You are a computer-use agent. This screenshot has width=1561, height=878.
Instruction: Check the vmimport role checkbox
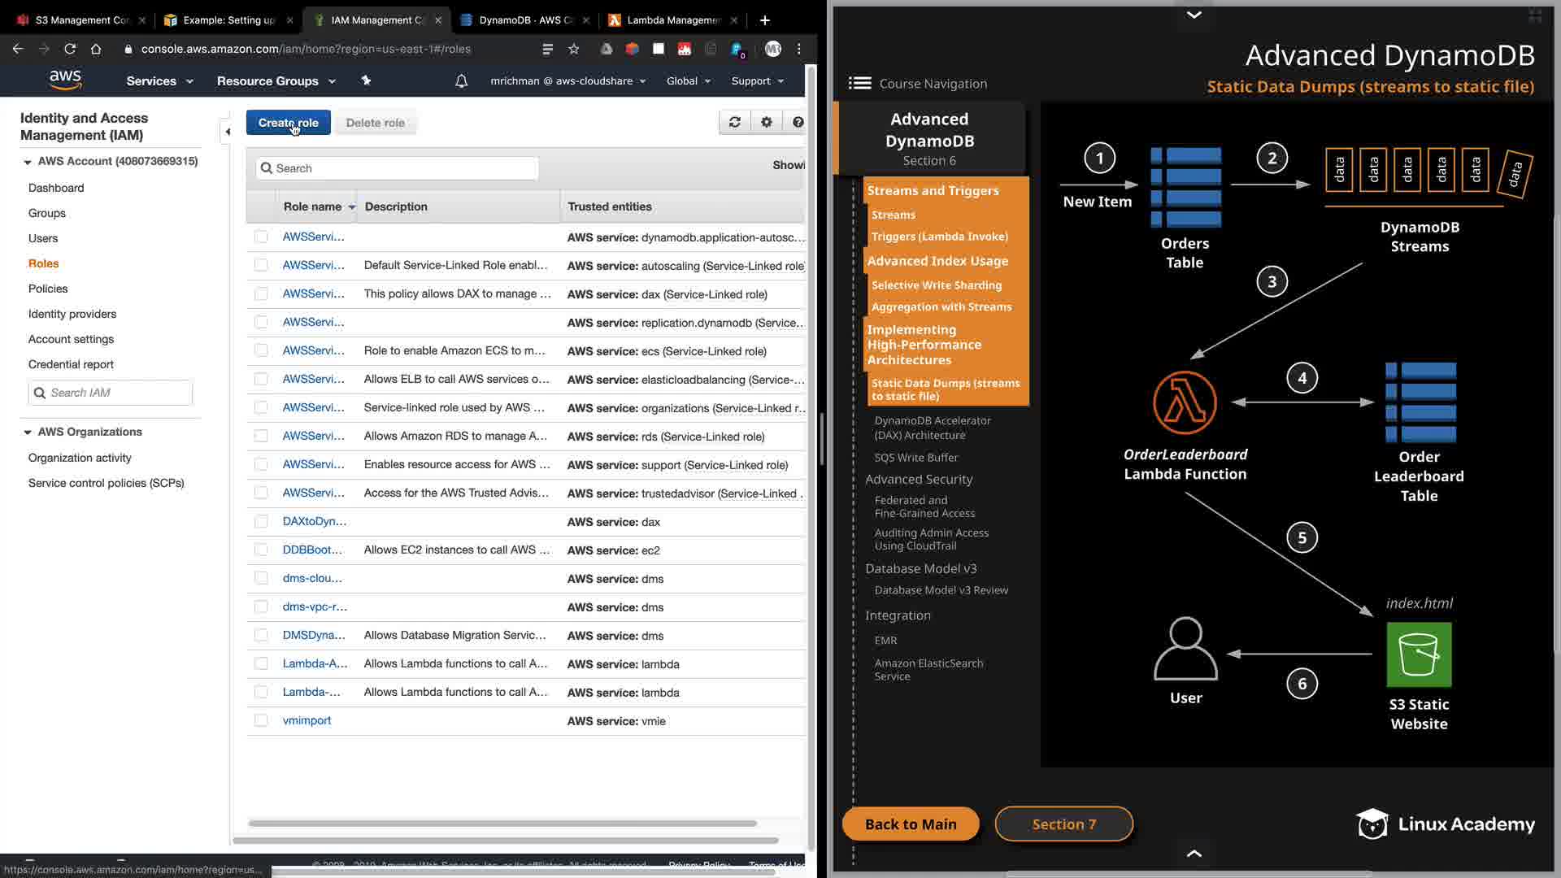click(261, 720)
